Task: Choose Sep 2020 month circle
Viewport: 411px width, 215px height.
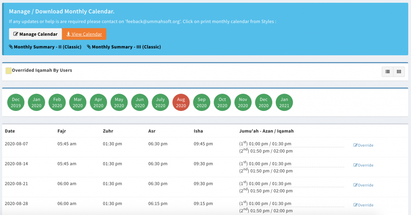Action: pyautogui.click(x=201, y=102)
